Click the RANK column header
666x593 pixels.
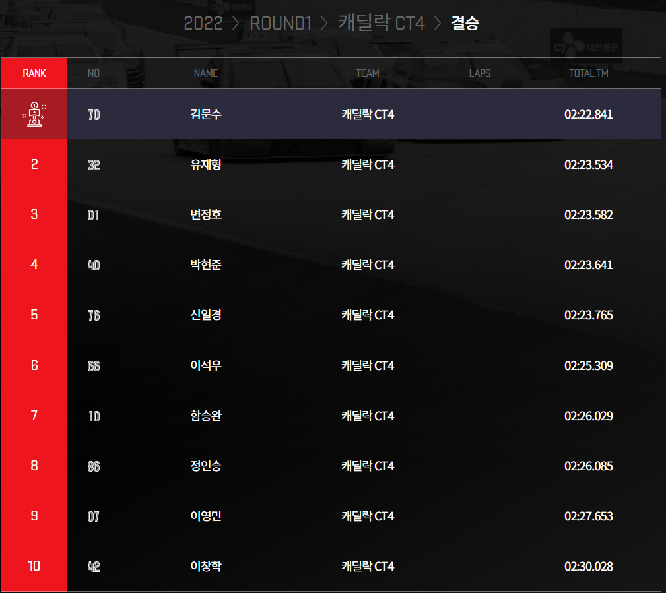tap(34, 73)
